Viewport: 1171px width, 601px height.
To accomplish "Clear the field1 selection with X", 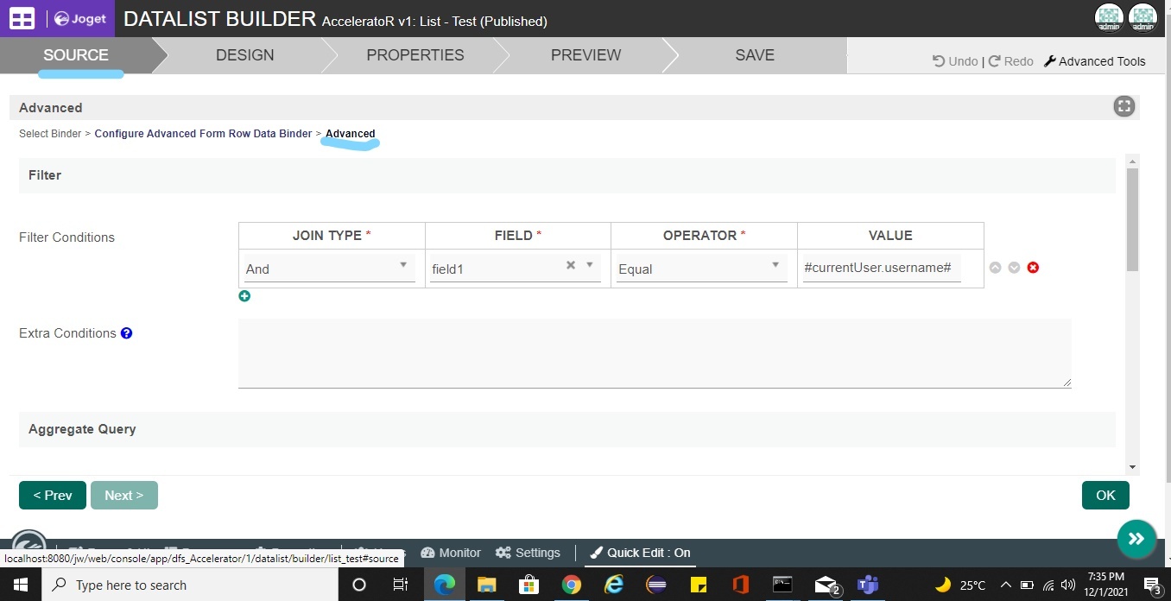I will pyautogui.click(x=570, y=266).
